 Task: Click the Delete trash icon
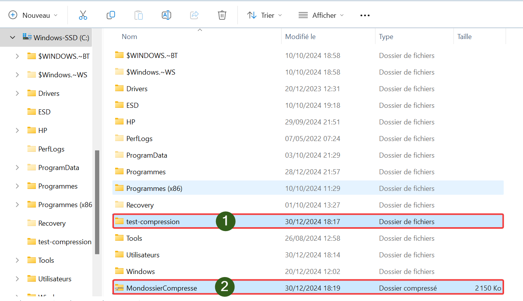pos(222,15)
